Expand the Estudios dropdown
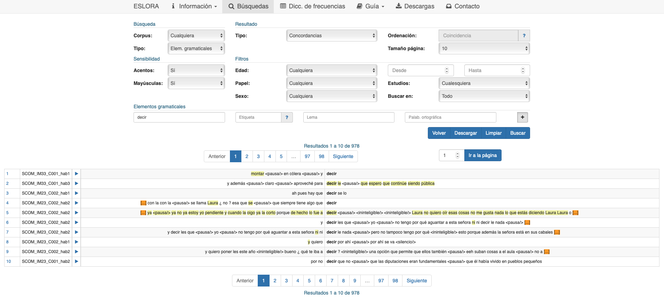Screen dimensions: 664x298 tap(484, 83)
